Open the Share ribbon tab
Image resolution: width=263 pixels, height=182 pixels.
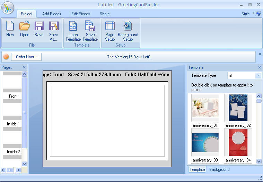coord(105,14)
